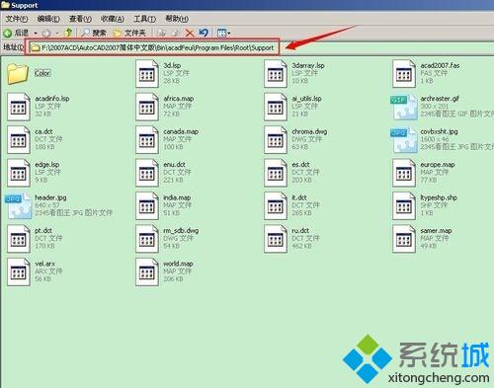The width and height of the screenshot is (494, 388).
Task: Open the 文件(F) menu
Action: pos(17,19)
